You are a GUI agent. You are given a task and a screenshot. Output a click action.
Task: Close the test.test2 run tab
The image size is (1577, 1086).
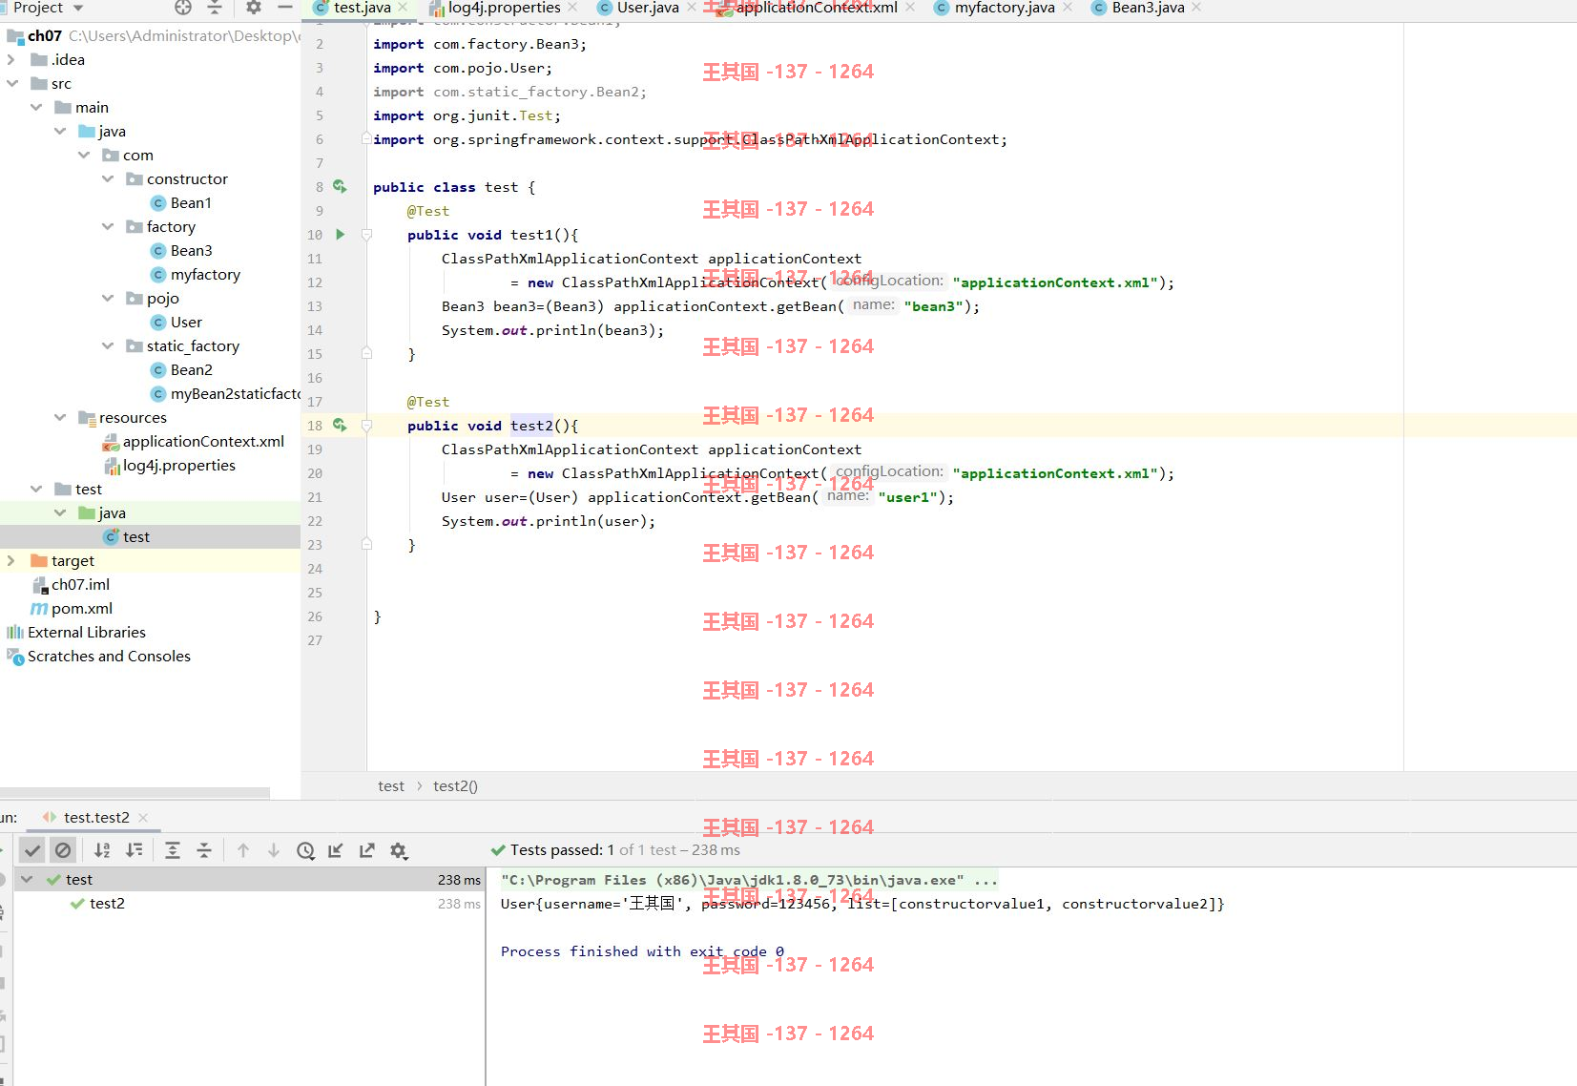point(143,818)
